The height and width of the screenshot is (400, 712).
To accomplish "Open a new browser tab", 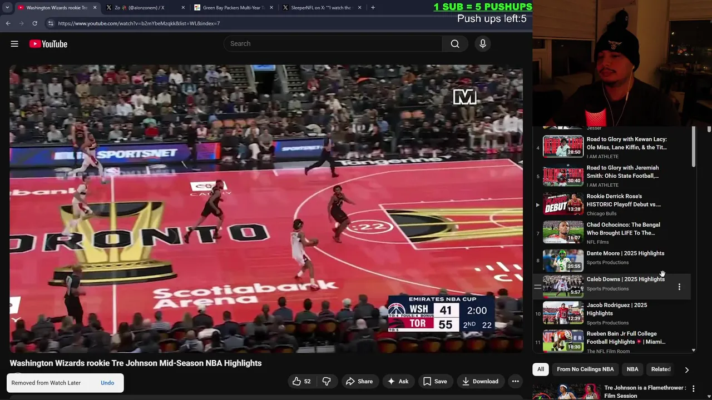I will click(x=373, y=8).
